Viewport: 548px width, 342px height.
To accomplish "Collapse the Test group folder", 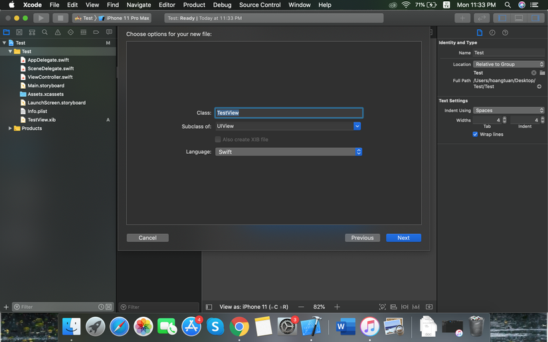I will point(10,52).
